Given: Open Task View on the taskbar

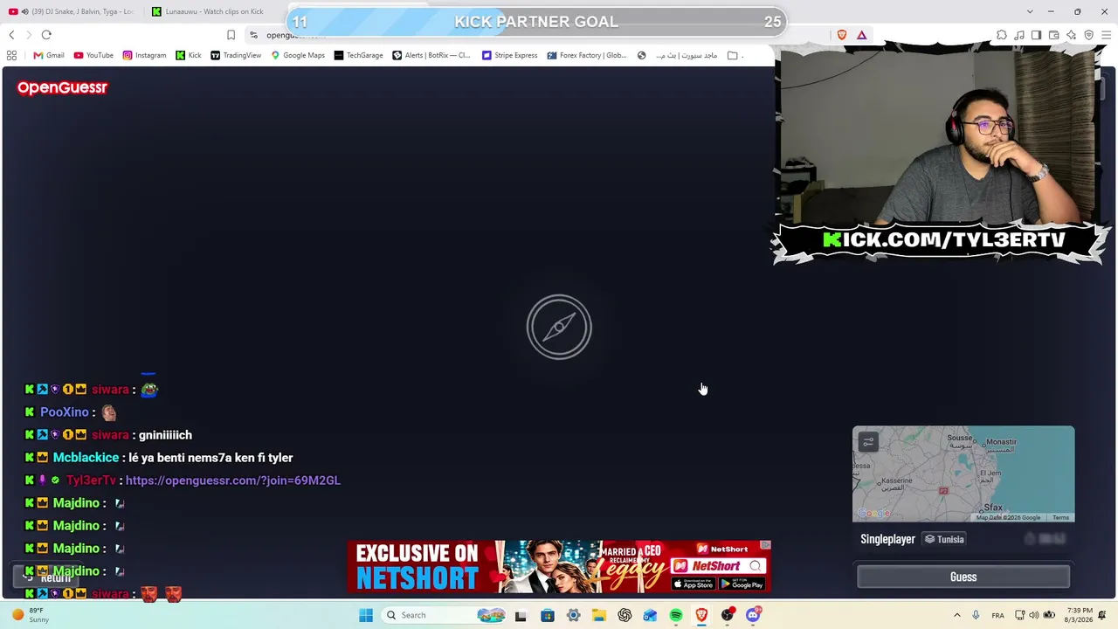Looking at the screenshot, I should pos(521,615).
